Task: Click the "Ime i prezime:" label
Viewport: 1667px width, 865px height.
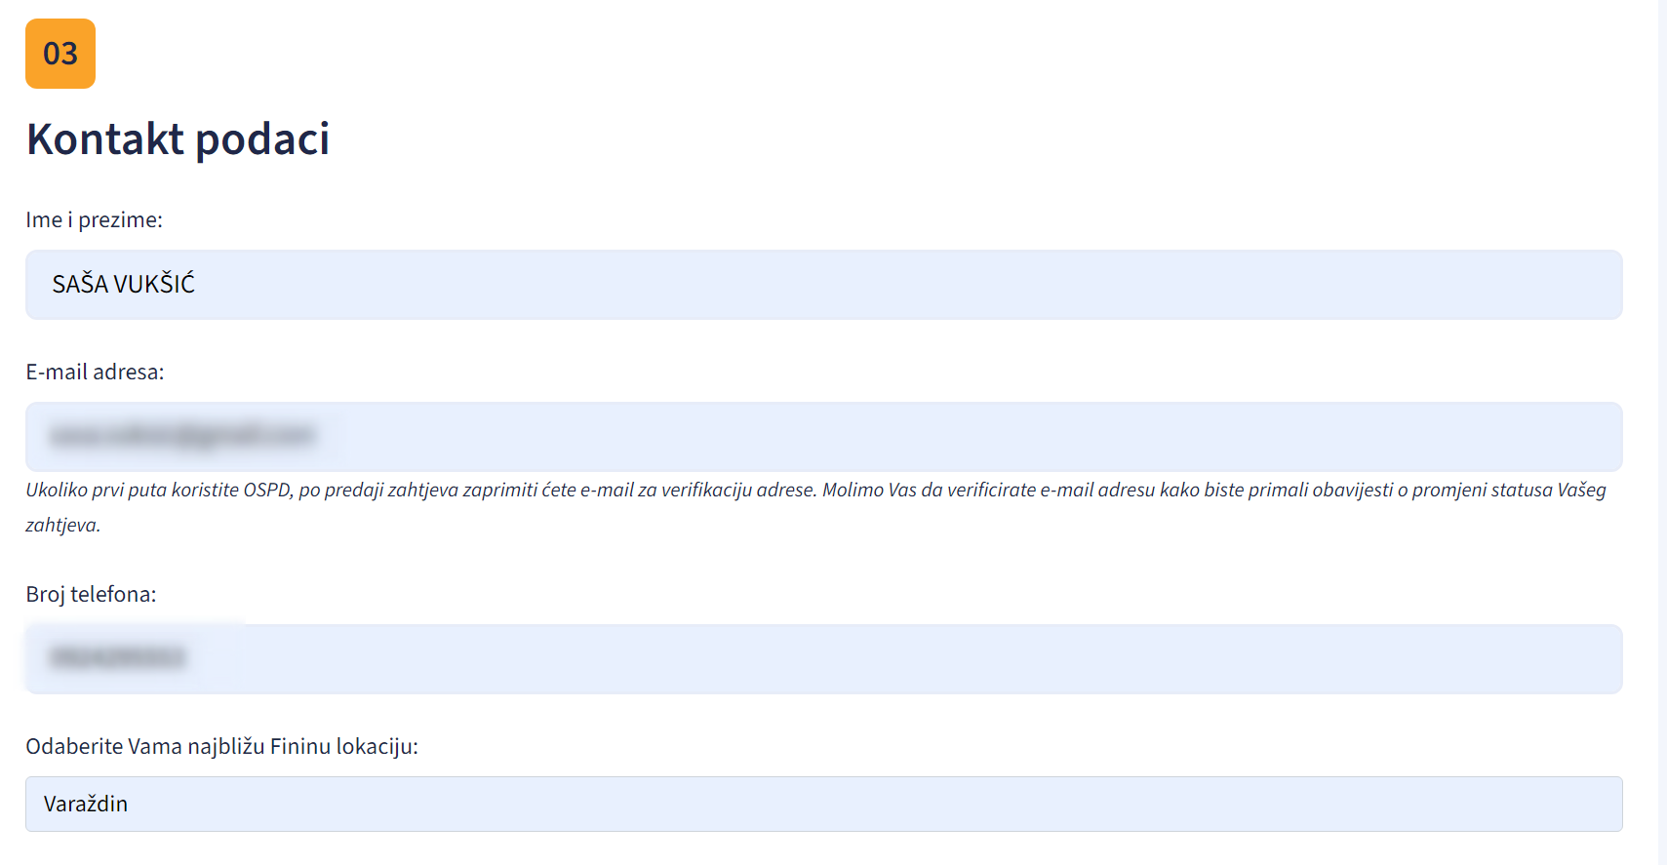Action: click(x=94, y=220)
